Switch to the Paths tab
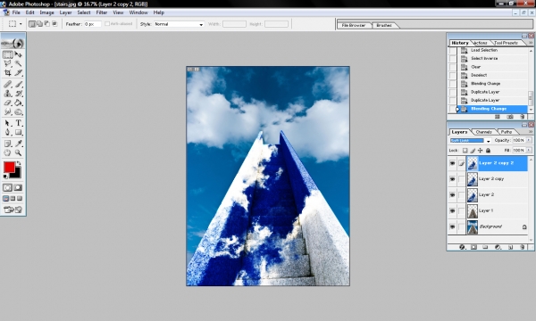 click(x=507, y=132)
